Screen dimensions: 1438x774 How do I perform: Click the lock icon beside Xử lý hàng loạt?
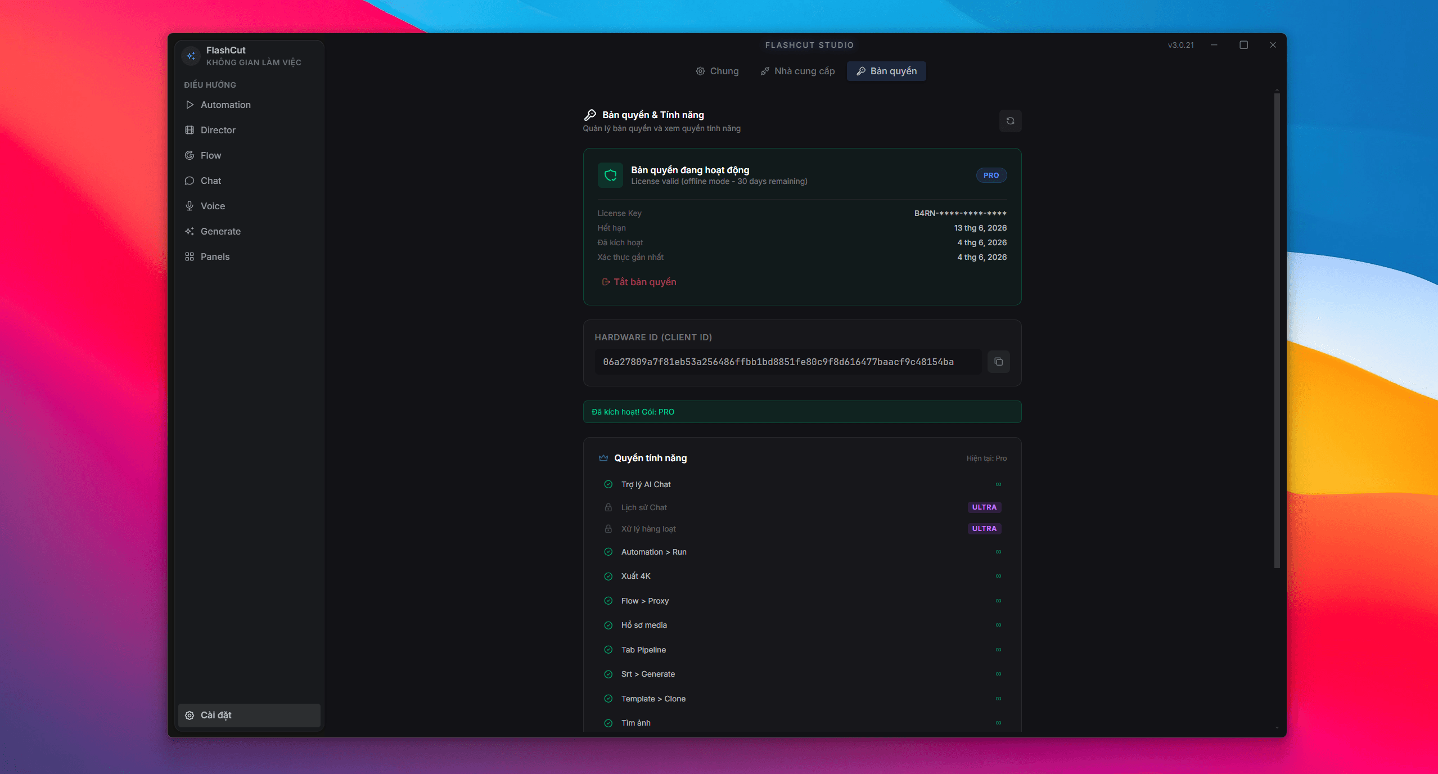[x=608, y=529]
